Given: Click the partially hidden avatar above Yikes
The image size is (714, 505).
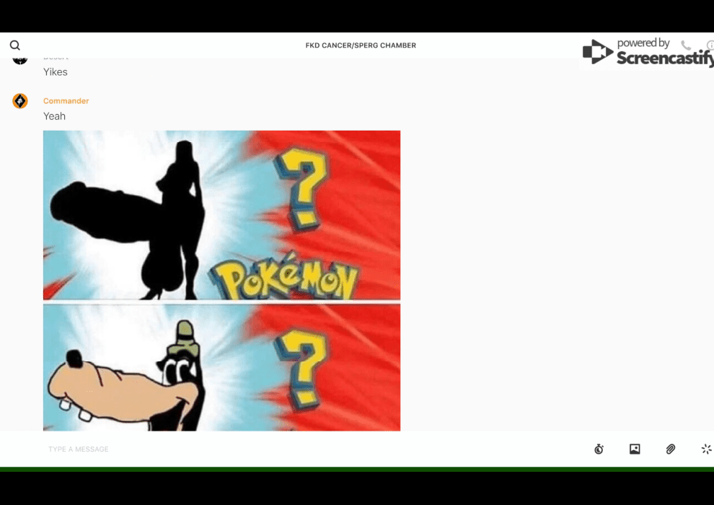Looking at the screenshot, I should [x=20, y=59].
